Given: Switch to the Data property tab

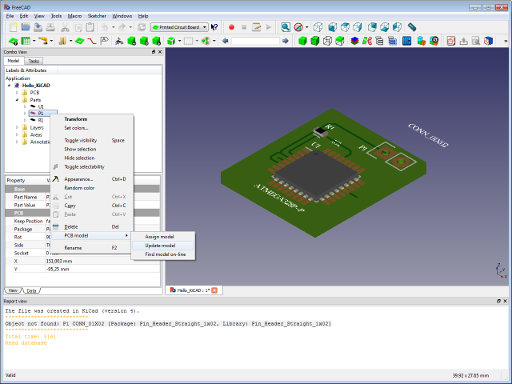Looking at the screenshot, I should point(32,290).
